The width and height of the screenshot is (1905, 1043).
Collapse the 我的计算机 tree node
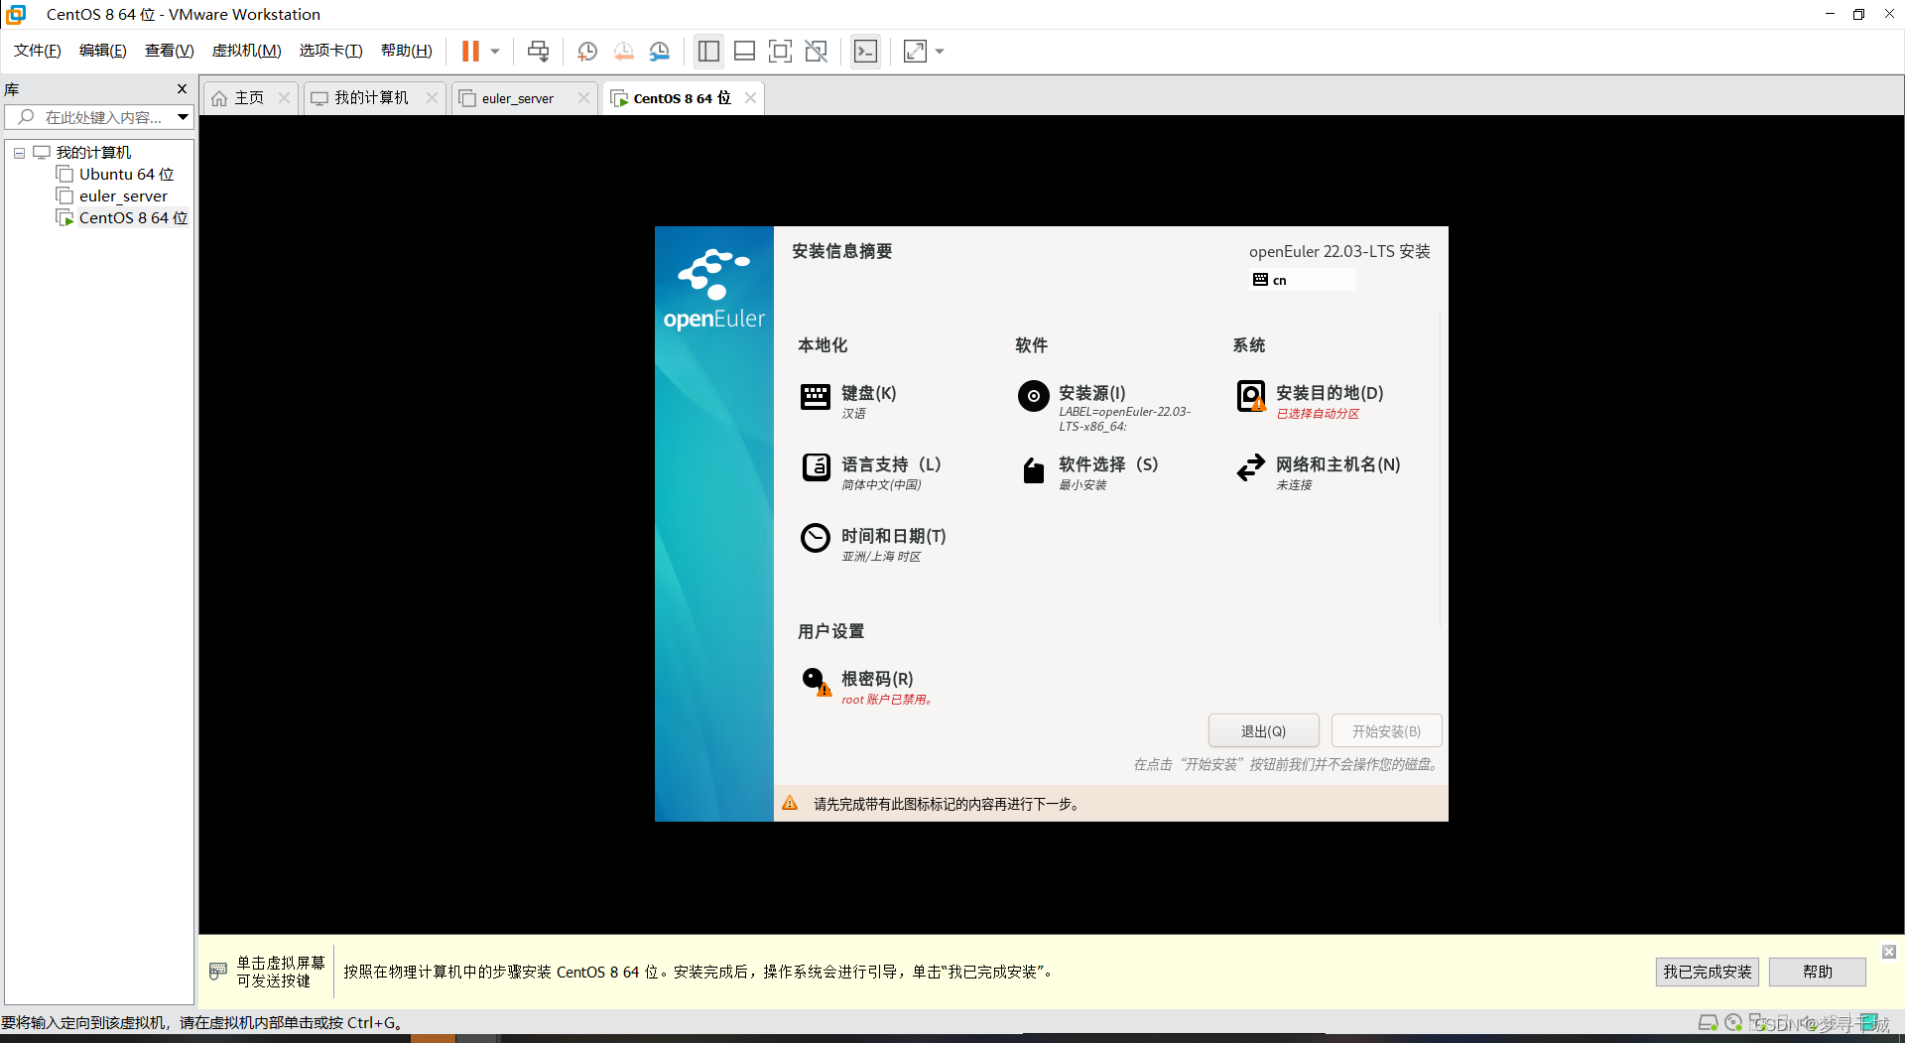click(19, 153)
